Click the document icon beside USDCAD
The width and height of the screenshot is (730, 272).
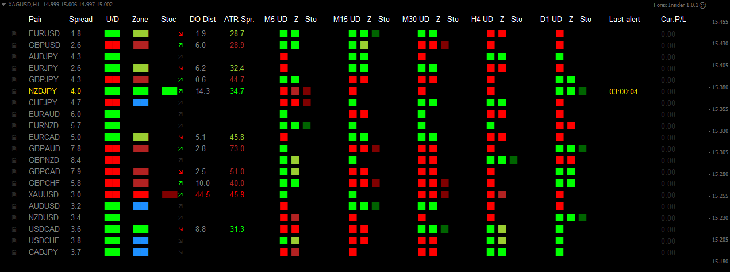click(14, 229)
